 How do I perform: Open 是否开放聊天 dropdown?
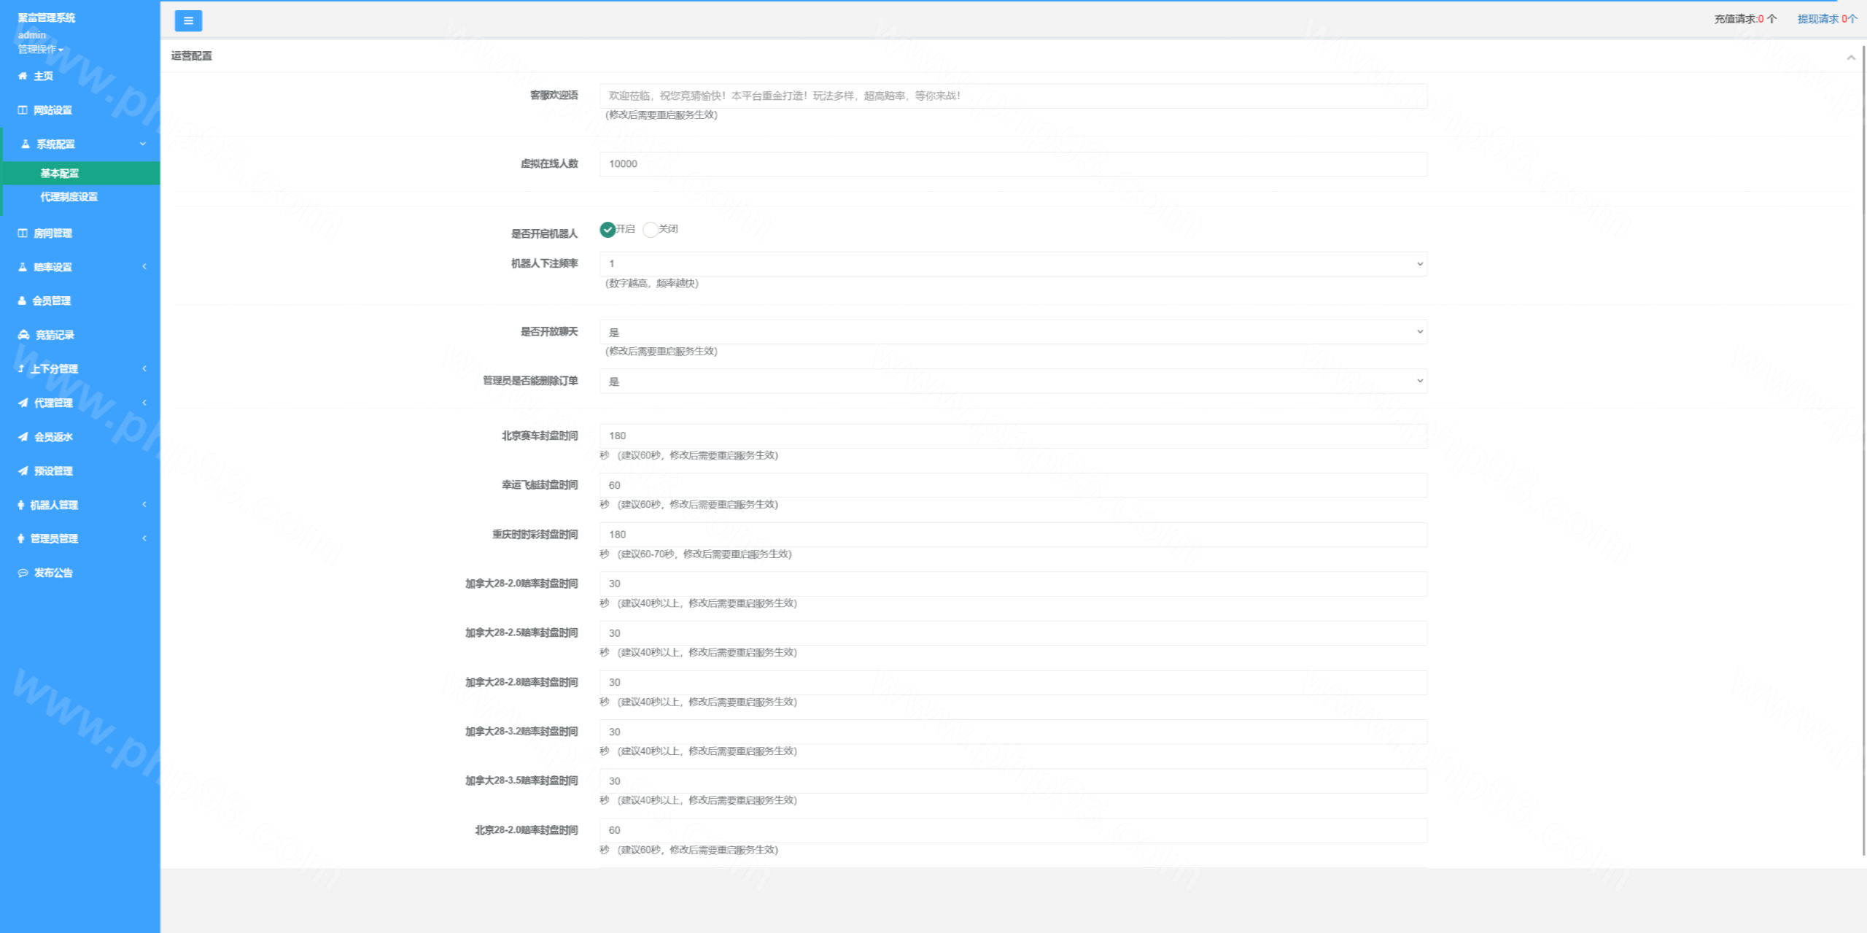1012,332
